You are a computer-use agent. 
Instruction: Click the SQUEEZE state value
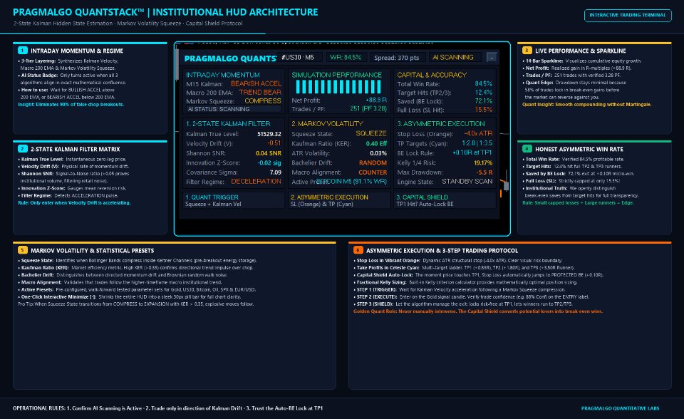pyautogui.click(x=371, y=133)
